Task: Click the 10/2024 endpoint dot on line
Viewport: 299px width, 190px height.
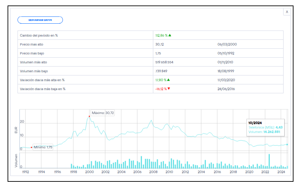Action: click(287, 144)
